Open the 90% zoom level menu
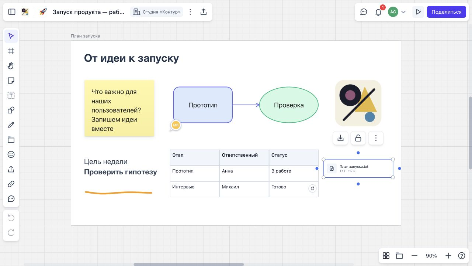Viewport: 472px width, 266px height. (x=431, y=256)
